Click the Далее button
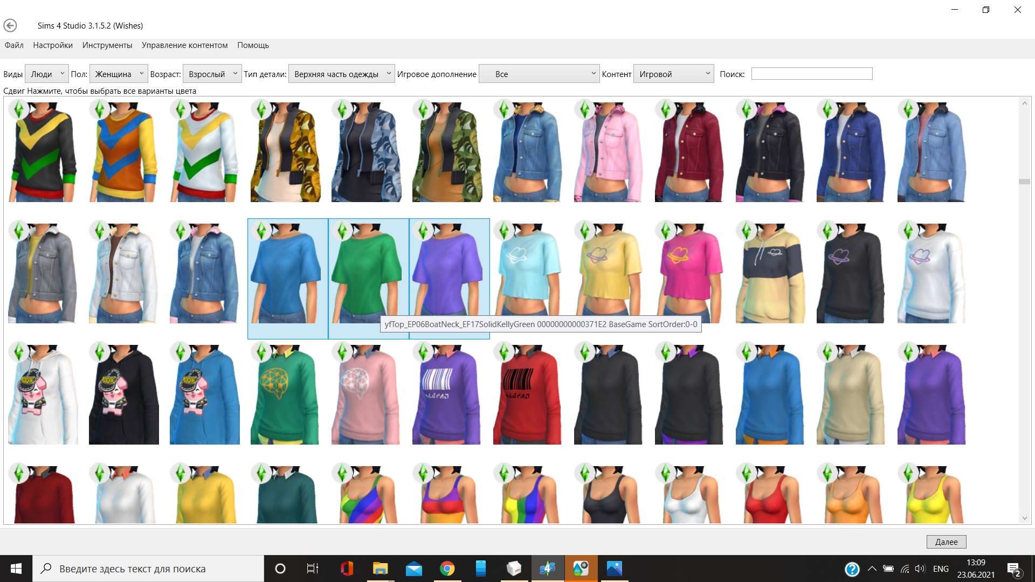Image resolution: width=1035 pixels, height=582 pixels. point(946,542)
